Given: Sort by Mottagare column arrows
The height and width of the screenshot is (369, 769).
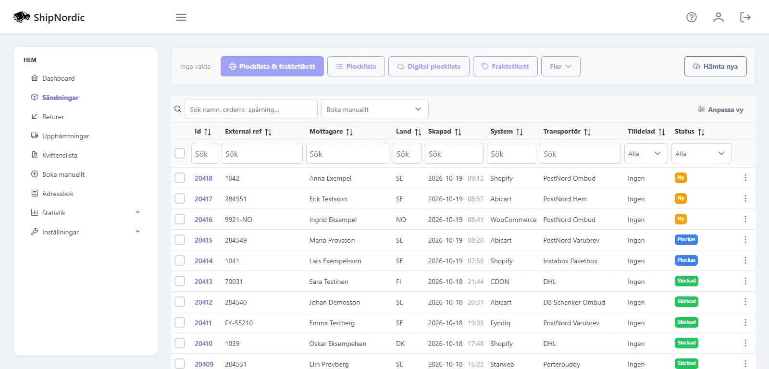Looking at the screenshot, I should (349, 132).
